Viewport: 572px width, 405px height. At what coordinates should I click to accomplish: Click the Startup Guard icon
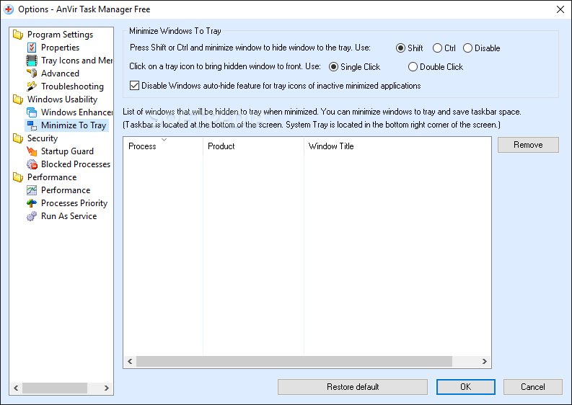pyautogui.click(x=32, y=151)
